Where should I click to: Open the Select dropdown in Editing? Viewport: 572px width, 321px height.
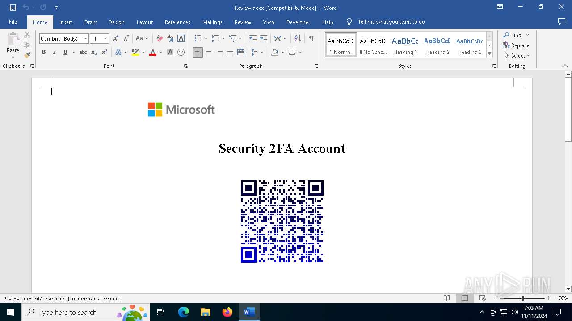[x=517, y=56]
